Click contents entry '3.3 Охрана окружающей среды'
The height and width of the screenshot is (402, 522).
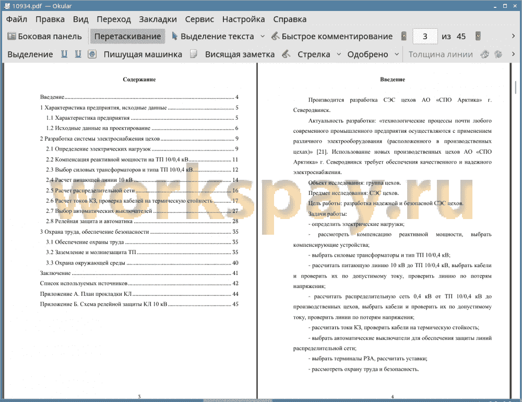tap(142, 262)
